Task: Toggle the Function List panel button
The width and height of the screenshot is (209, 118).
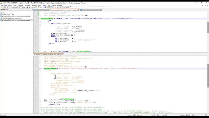Action: [53, 7]
